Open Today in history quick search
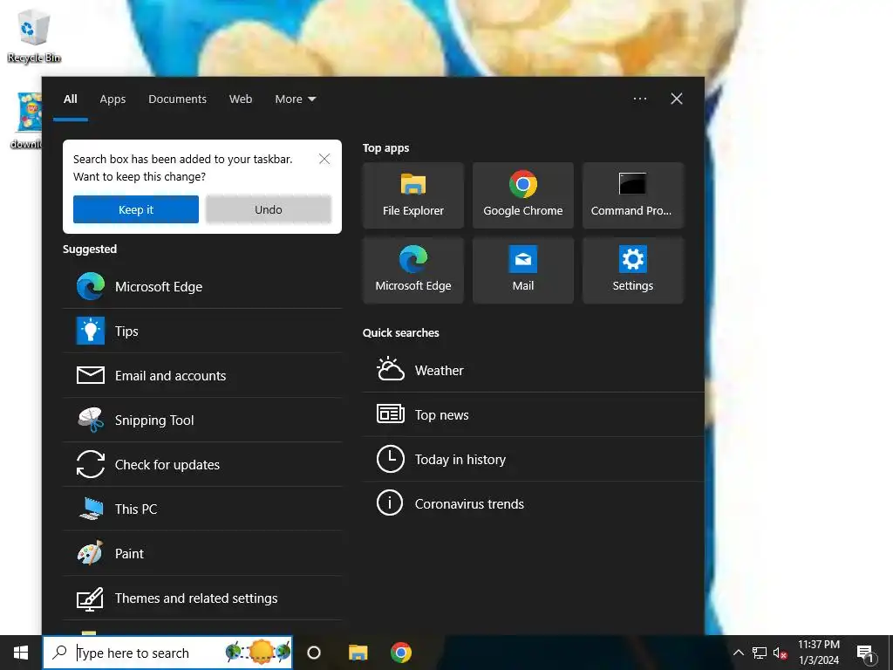 [x=533, y=459]
